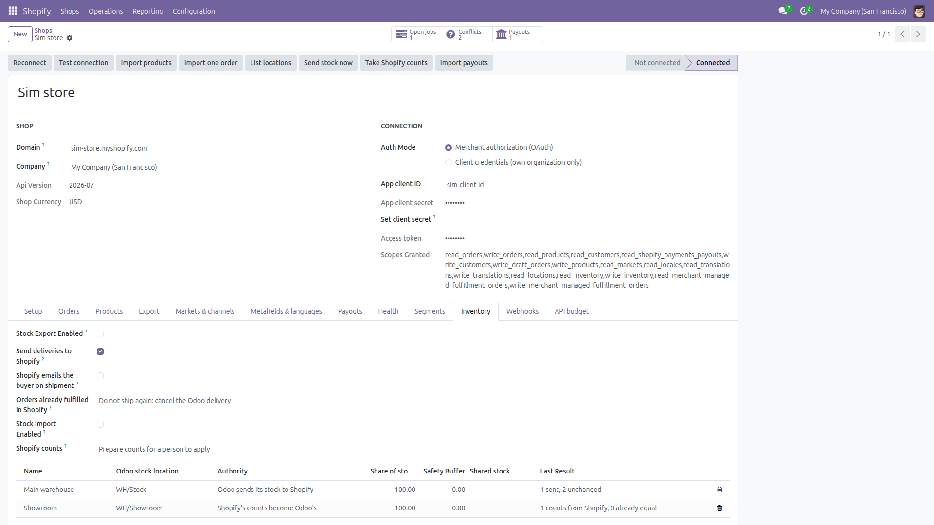Click Test connection button
Viewport: 934px width, 525px height.
click(84, 63)
